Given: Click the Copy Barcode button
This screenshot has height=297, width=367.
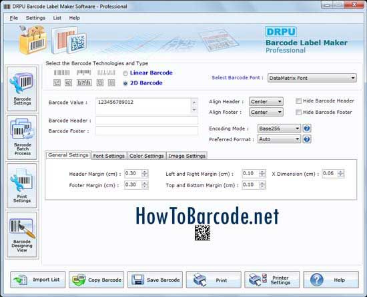Looking at the screenshot, I should [x=97, y=280].
